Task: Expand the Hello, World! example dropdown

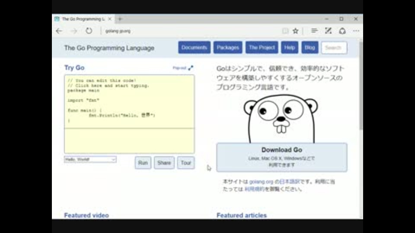Action: (90, 159)
